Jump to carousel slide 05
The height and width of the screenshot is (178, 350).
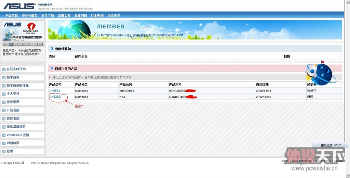pos(30,45)
